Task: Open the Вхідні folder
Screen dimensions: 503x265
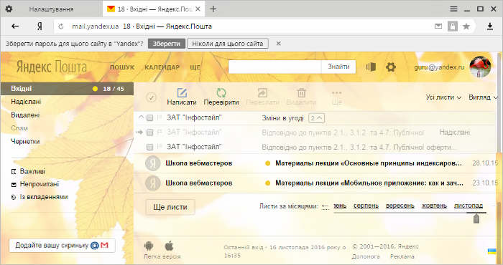Action: 67,89
